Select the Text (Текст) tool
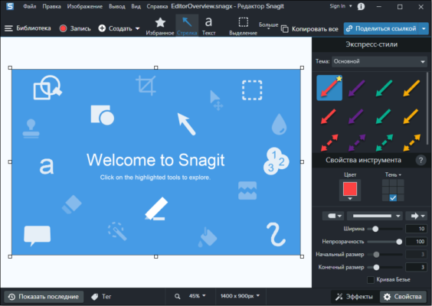Image resolution: width=432 pixels, height=306 pixels. [x=208, y=26]
